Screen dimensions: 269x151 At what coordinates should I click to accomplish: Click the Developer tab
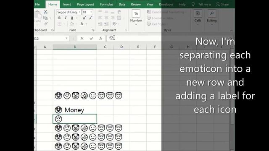(166, 5)
